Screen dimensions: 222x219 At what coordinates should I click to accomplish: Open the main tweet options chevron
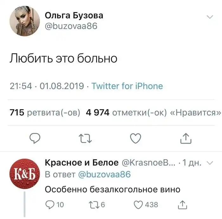tap(210, 17)
